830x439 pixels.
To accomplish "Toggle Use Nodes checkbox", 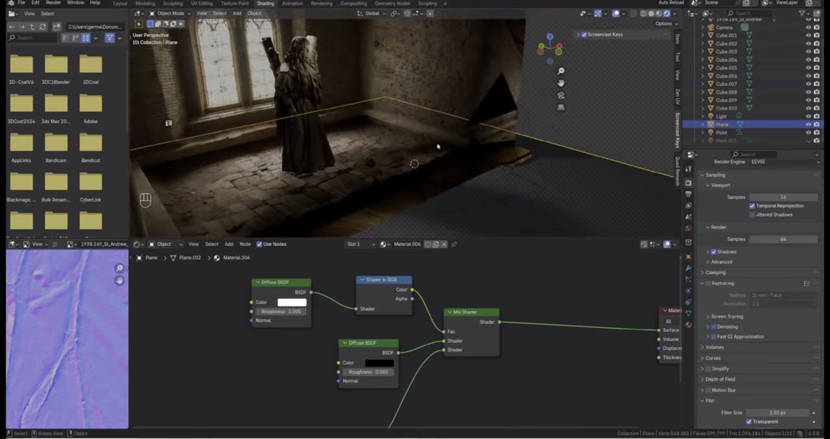I will tap(259, 244).
